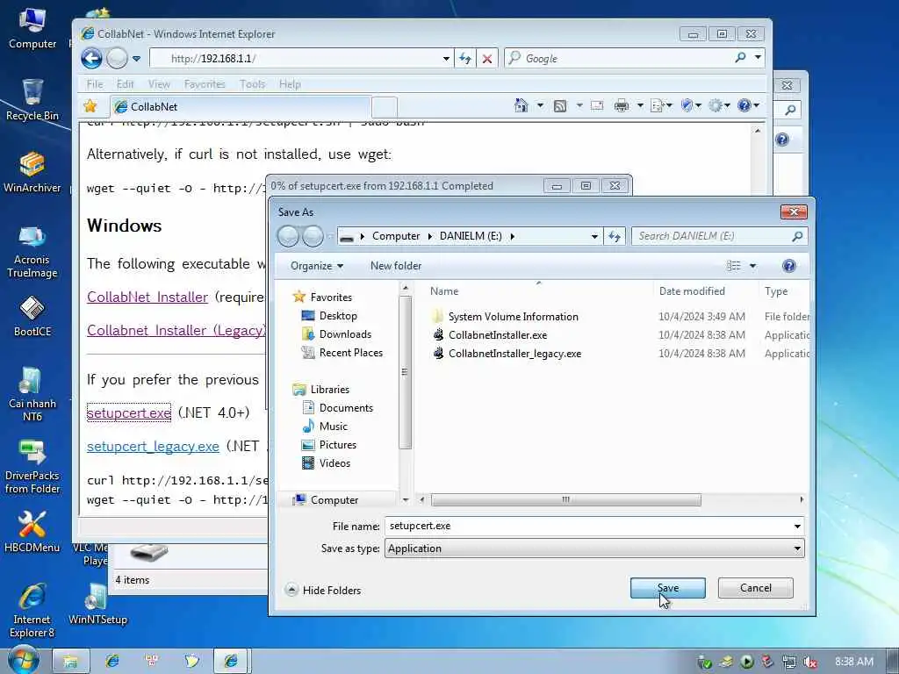Select CollabnetInstaller_legacy.exe file

(x=514, y=354)
